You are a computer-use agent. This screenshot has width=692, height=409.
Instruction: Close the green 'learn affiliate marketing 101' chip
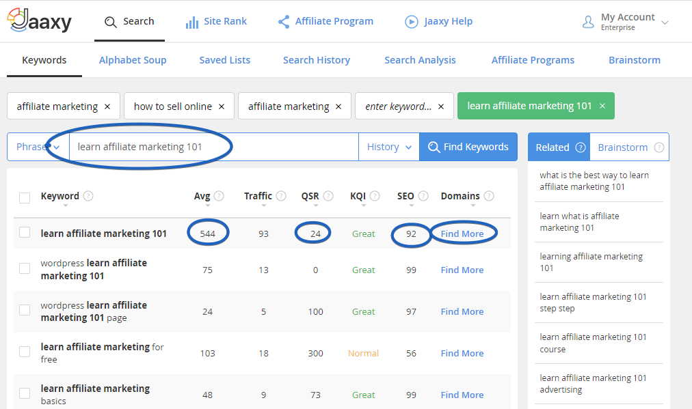[x=602, y=107]
